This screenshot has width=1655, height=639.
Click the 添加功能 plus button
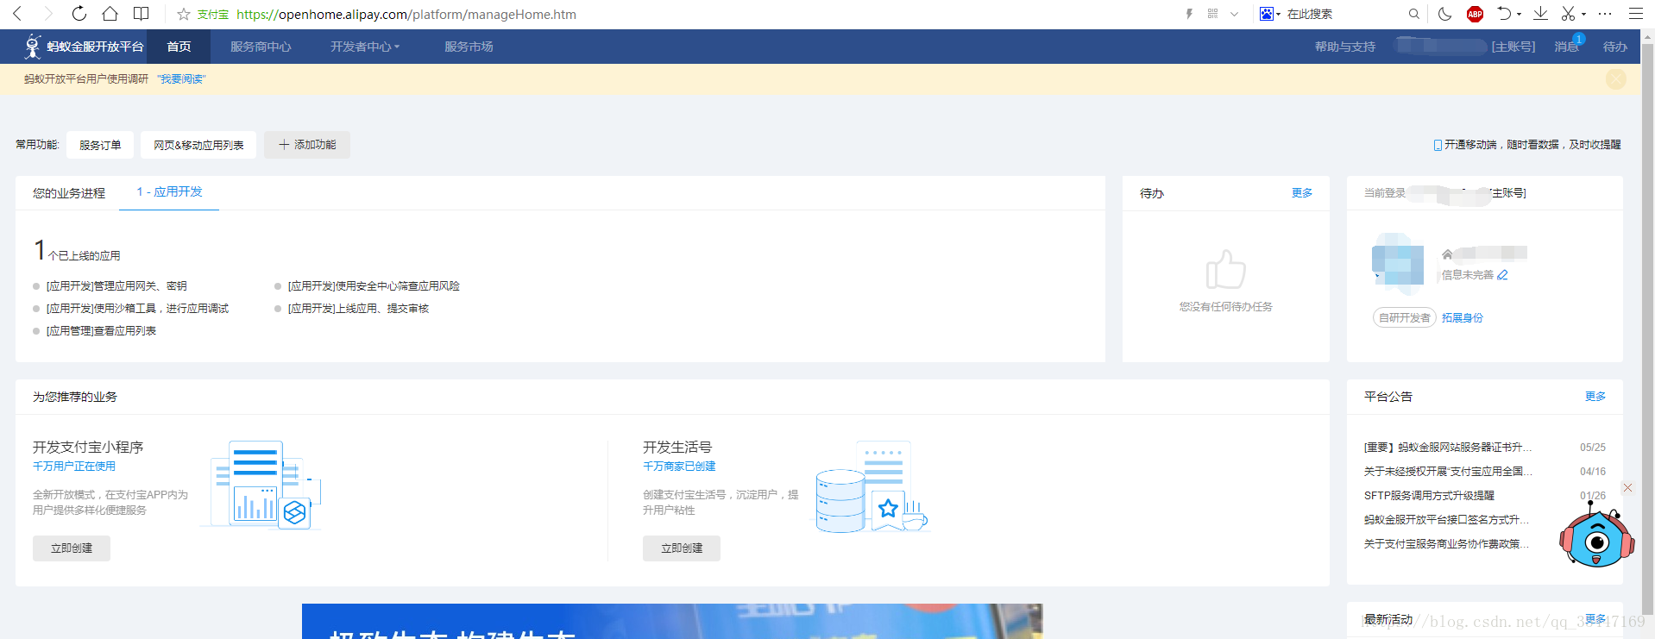coord(307,145)
